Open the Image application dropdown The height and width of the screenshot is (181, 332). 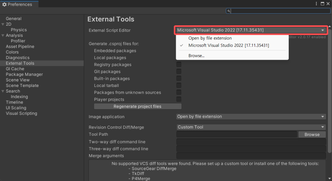click(251, 117)
